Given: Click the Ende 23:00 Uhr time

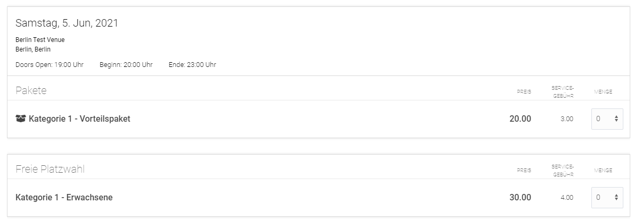Looking at the screenshot, I should [192, 65].
